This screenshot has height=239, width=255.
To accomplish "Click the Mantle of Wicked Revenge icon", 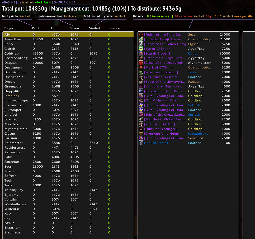I will [141, 119].
